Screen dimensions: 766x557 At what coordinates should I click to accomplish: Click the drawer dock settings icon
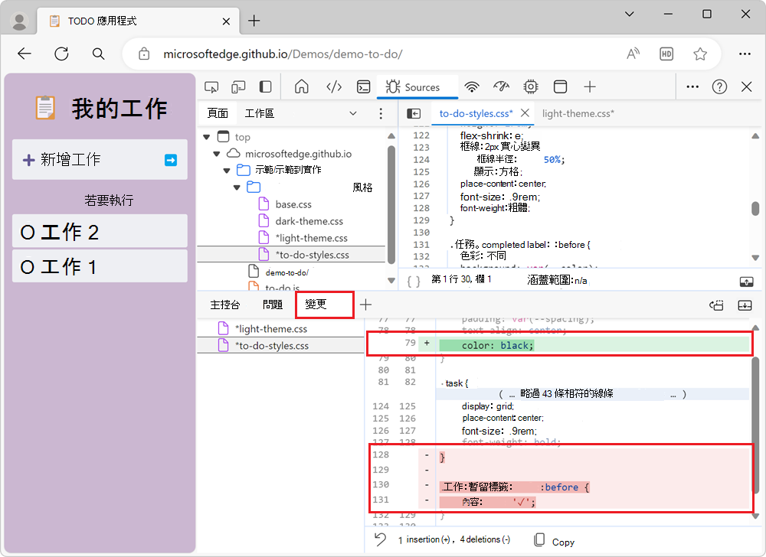[x=716, y=305]
